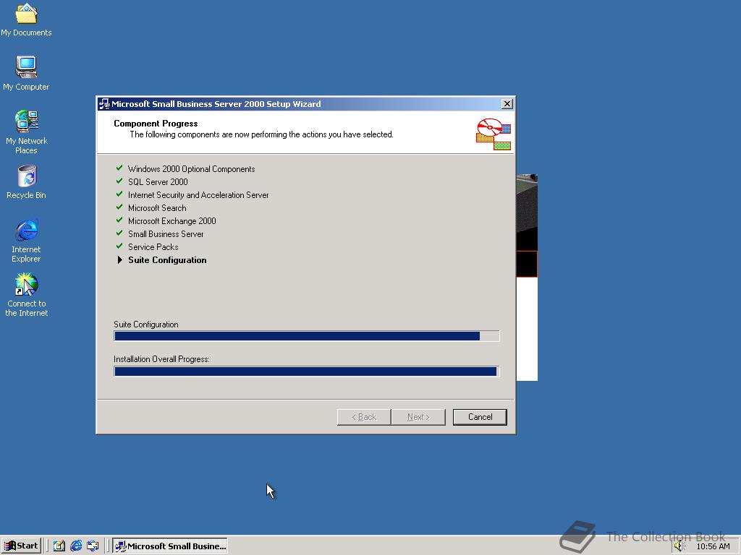
Task: Click the Suite Configuration arrow indicator
Action: coord(119,260)
